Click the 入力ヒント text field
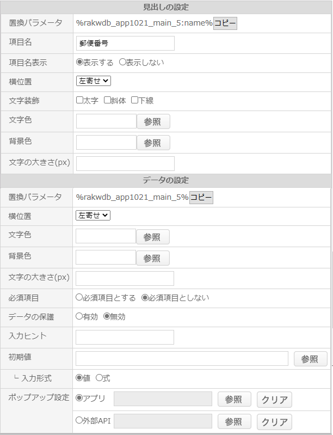 coord(125,337)
